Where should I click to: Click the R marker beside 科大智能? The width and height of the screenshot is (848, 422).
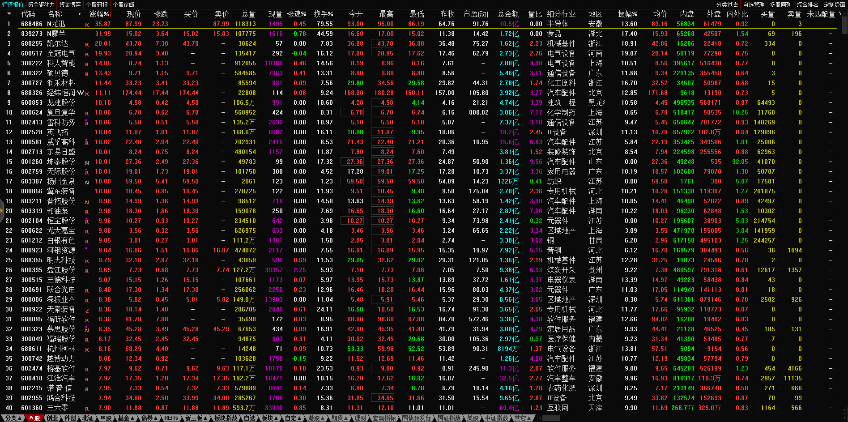[87, 64]
